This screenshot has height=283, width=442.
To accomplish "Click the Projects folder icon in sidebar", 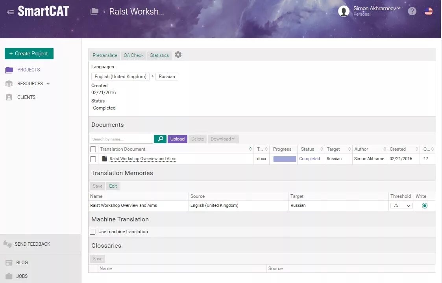I will pyautogui.click(x=9, y=70).
